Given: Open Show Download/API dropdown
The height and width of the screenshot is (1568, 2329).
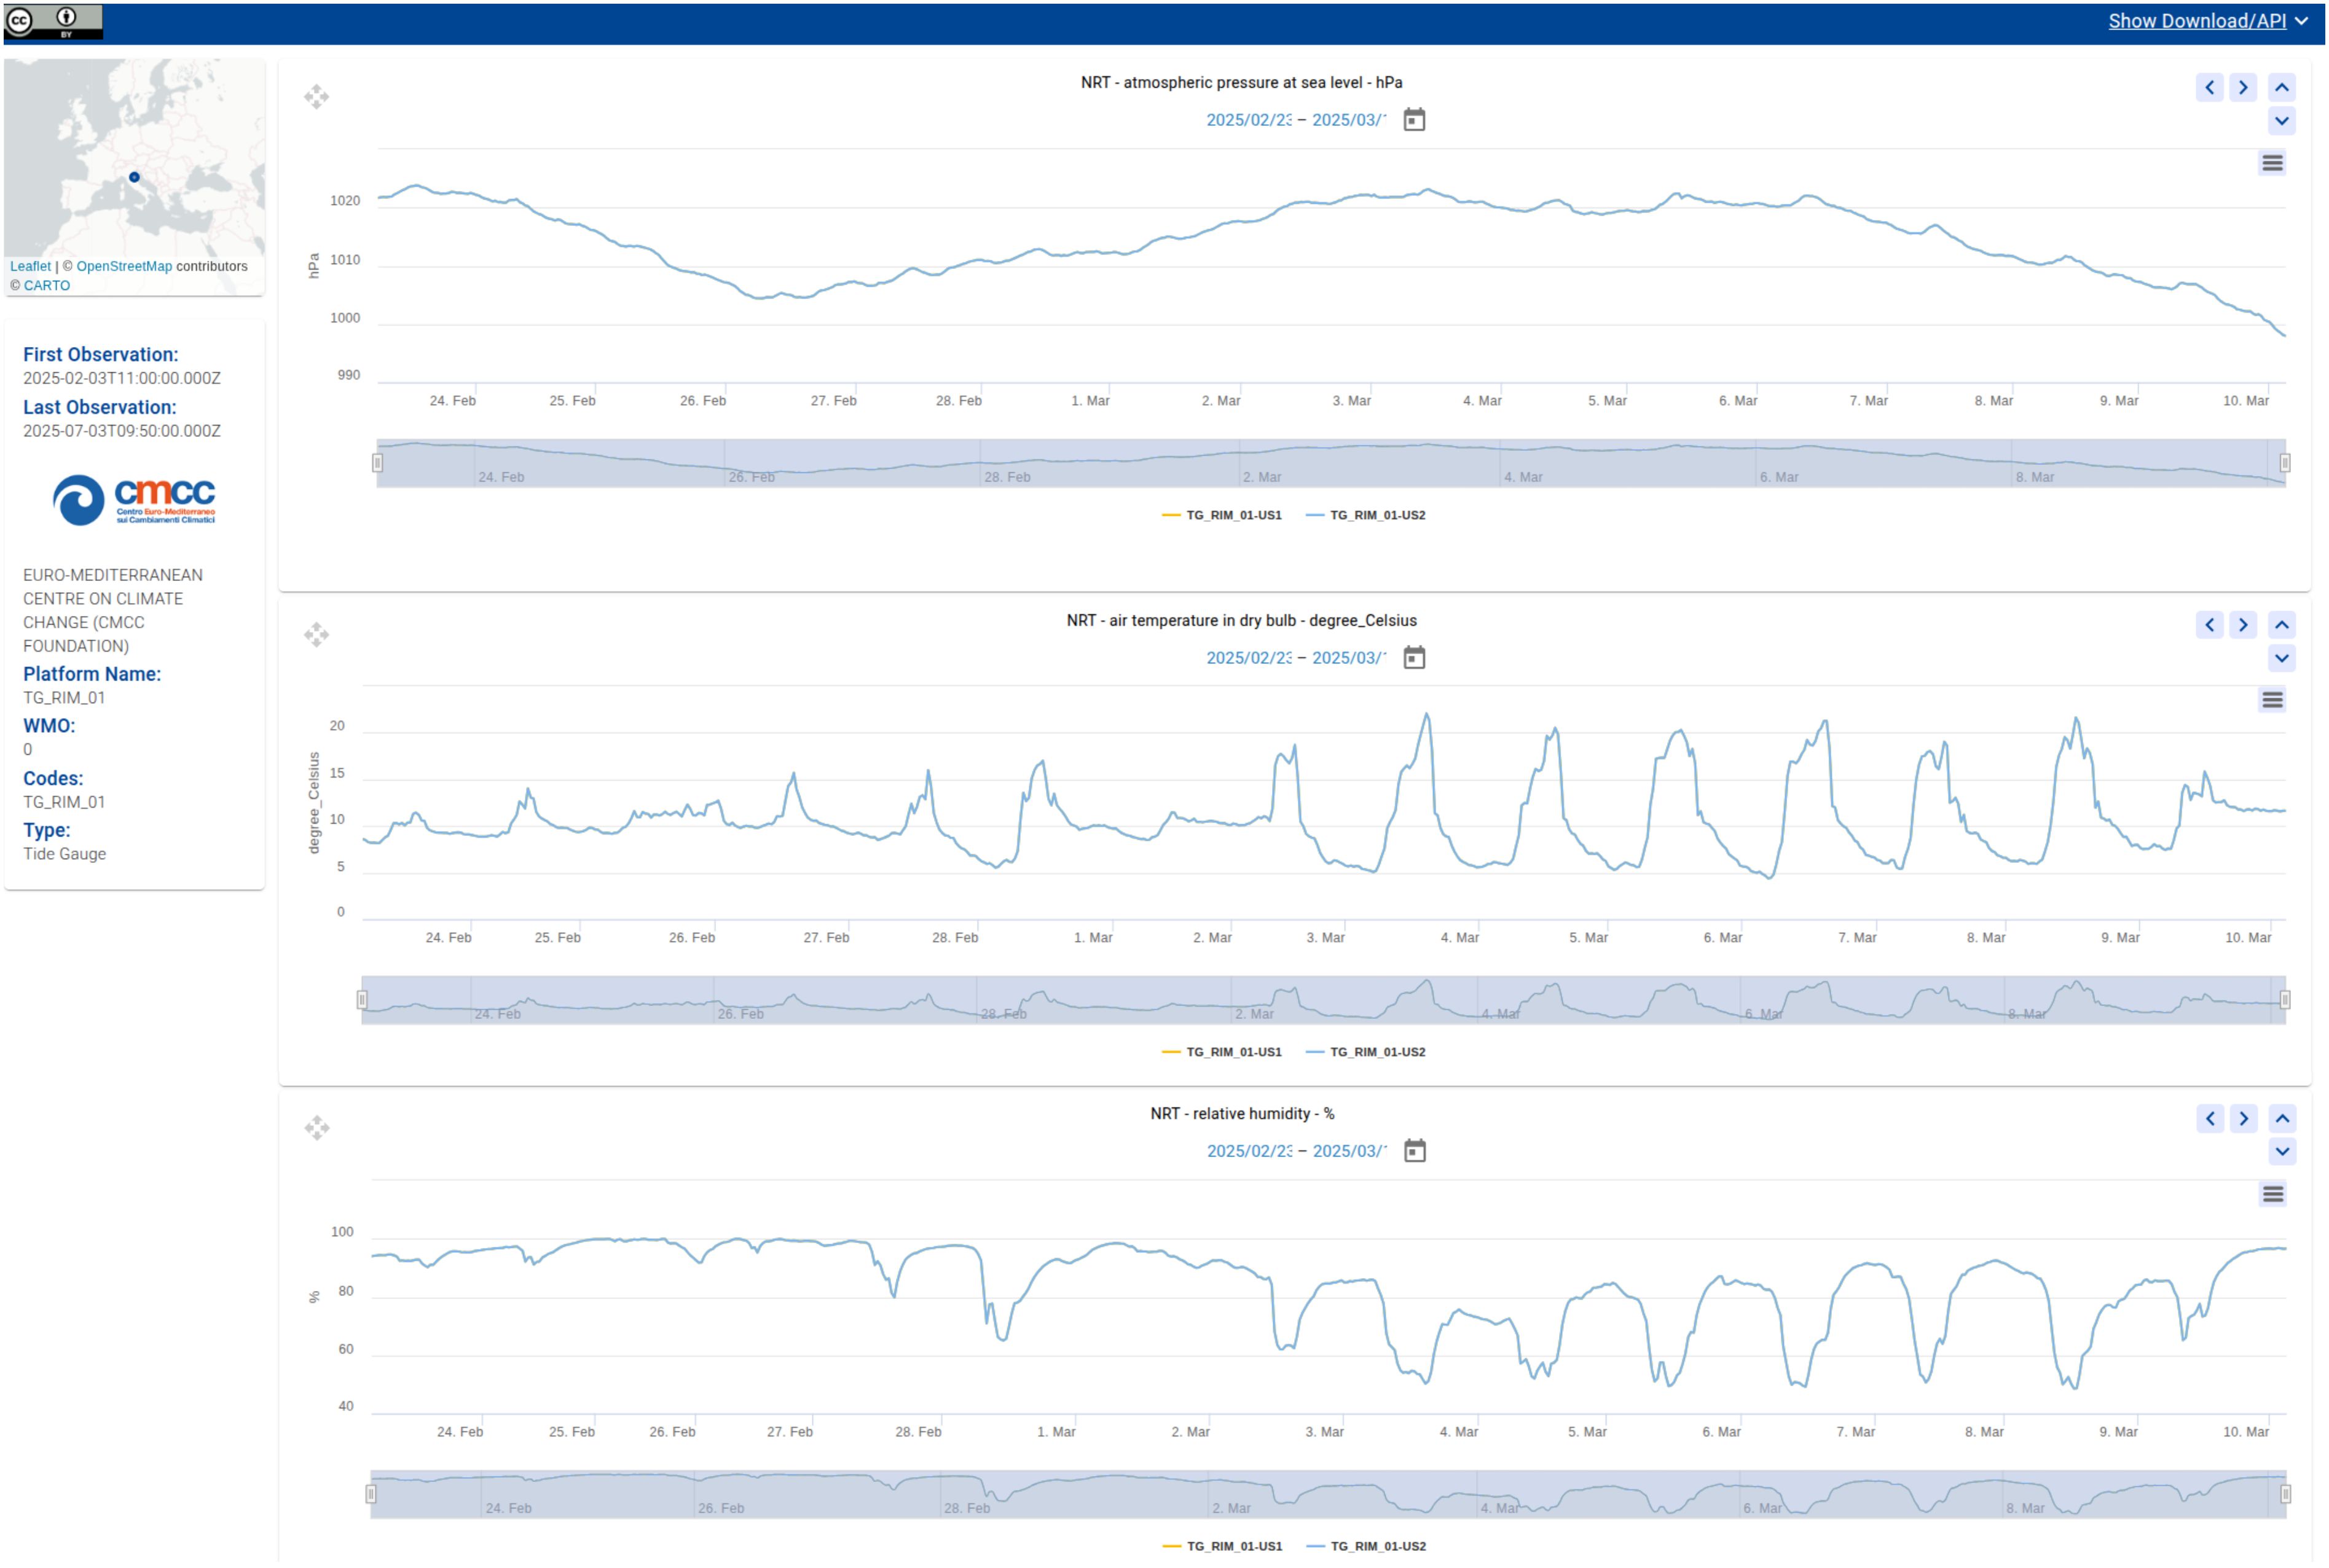Looking at the screenshot, I should pos(2207,21).
